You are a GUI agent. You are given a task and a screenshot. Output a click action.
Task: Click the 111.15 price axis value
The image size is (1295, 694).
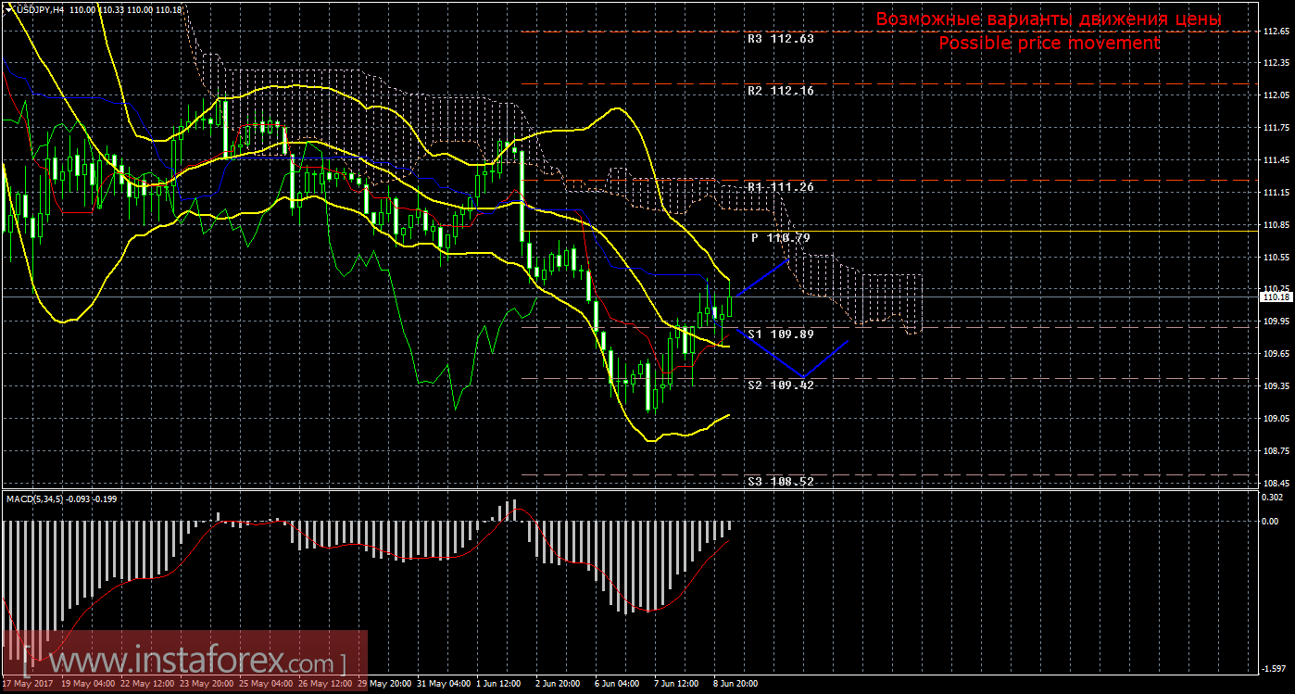pos(1276,193)
